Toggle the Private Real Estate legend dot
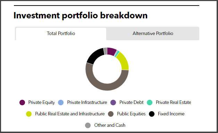Viewport: 218px width, 133px height. pos(150,103)
